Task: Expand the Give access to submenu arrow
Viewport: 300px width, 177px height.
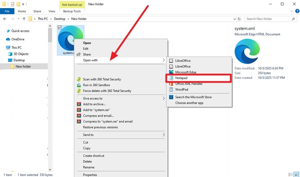Action: 163,99
